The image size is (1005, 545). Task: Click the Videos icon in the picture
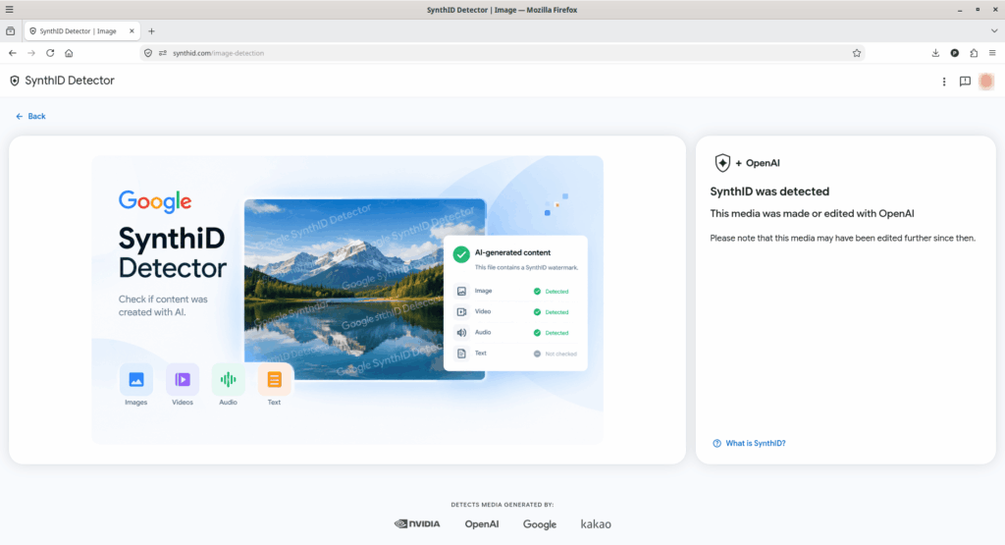(x=182, y=380)
